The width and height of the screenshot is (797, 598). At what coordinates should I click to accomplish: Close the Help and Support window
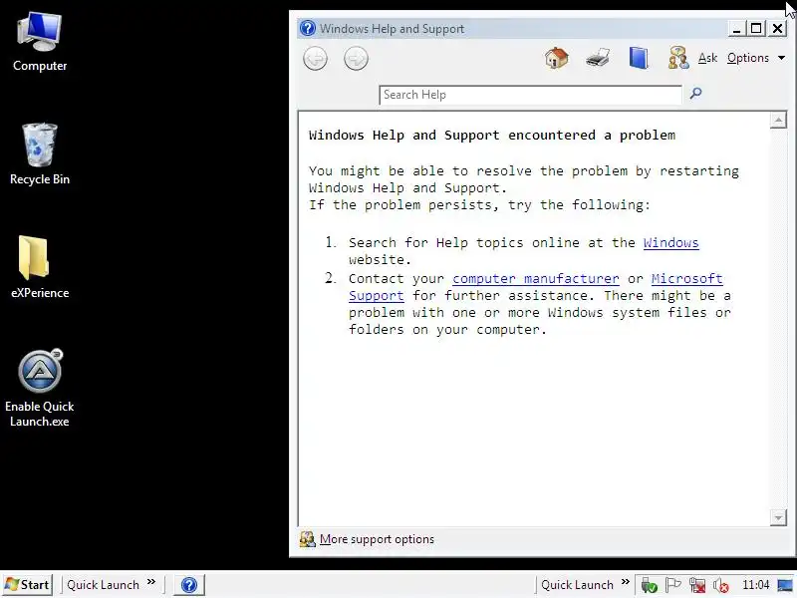[778, 29]
